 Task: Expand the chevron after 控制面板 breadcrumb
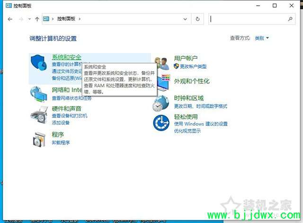(x=80, y=19)
